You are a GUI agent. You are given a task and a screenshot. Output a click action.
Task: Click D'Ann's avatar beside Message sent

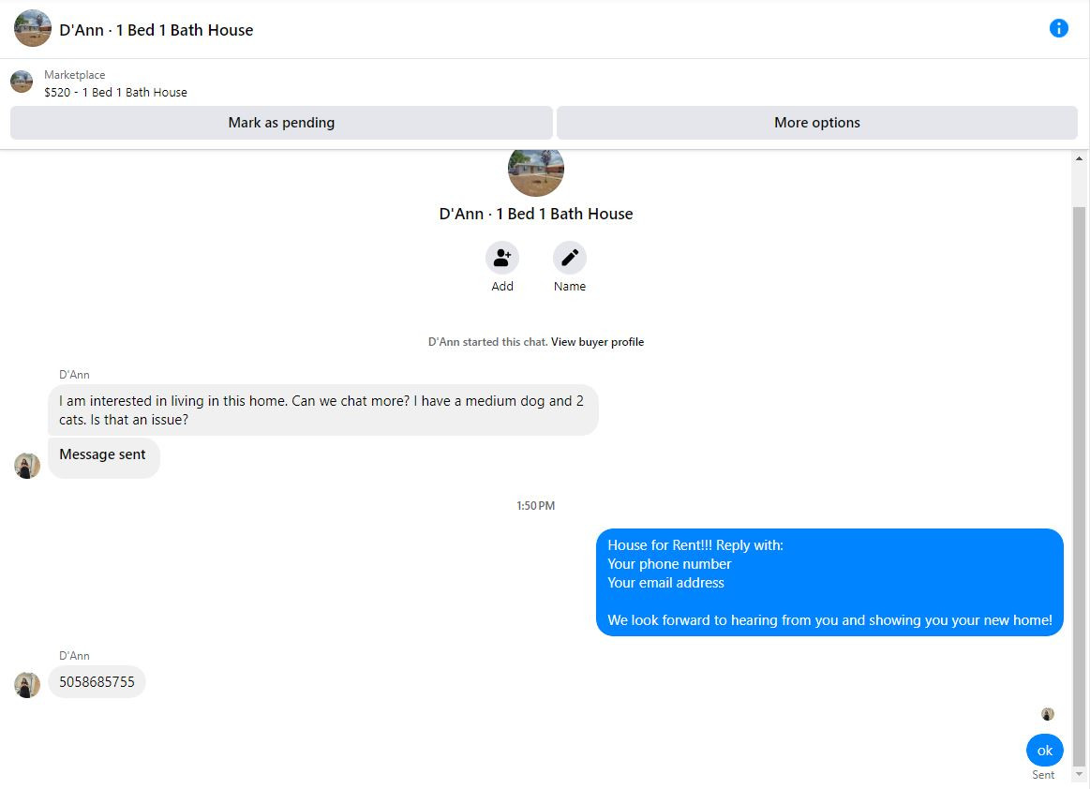pos(27,466)
